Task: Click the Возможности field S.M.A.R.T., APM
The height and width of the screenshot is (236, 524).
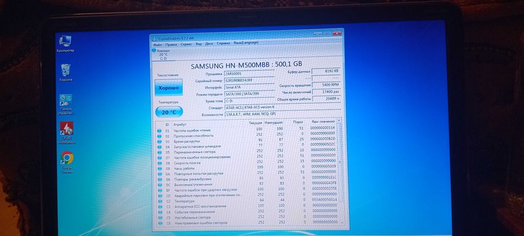Action: [x=282, y=114]
